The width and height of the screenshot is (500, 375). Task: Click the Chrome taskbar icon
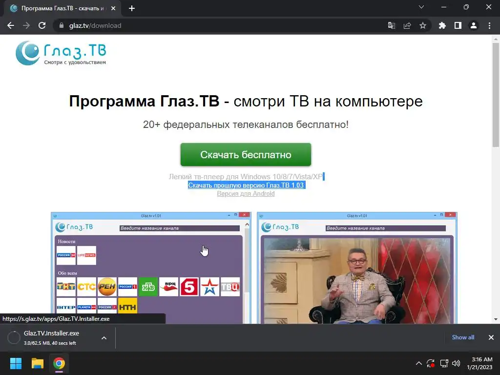[59, 363]
